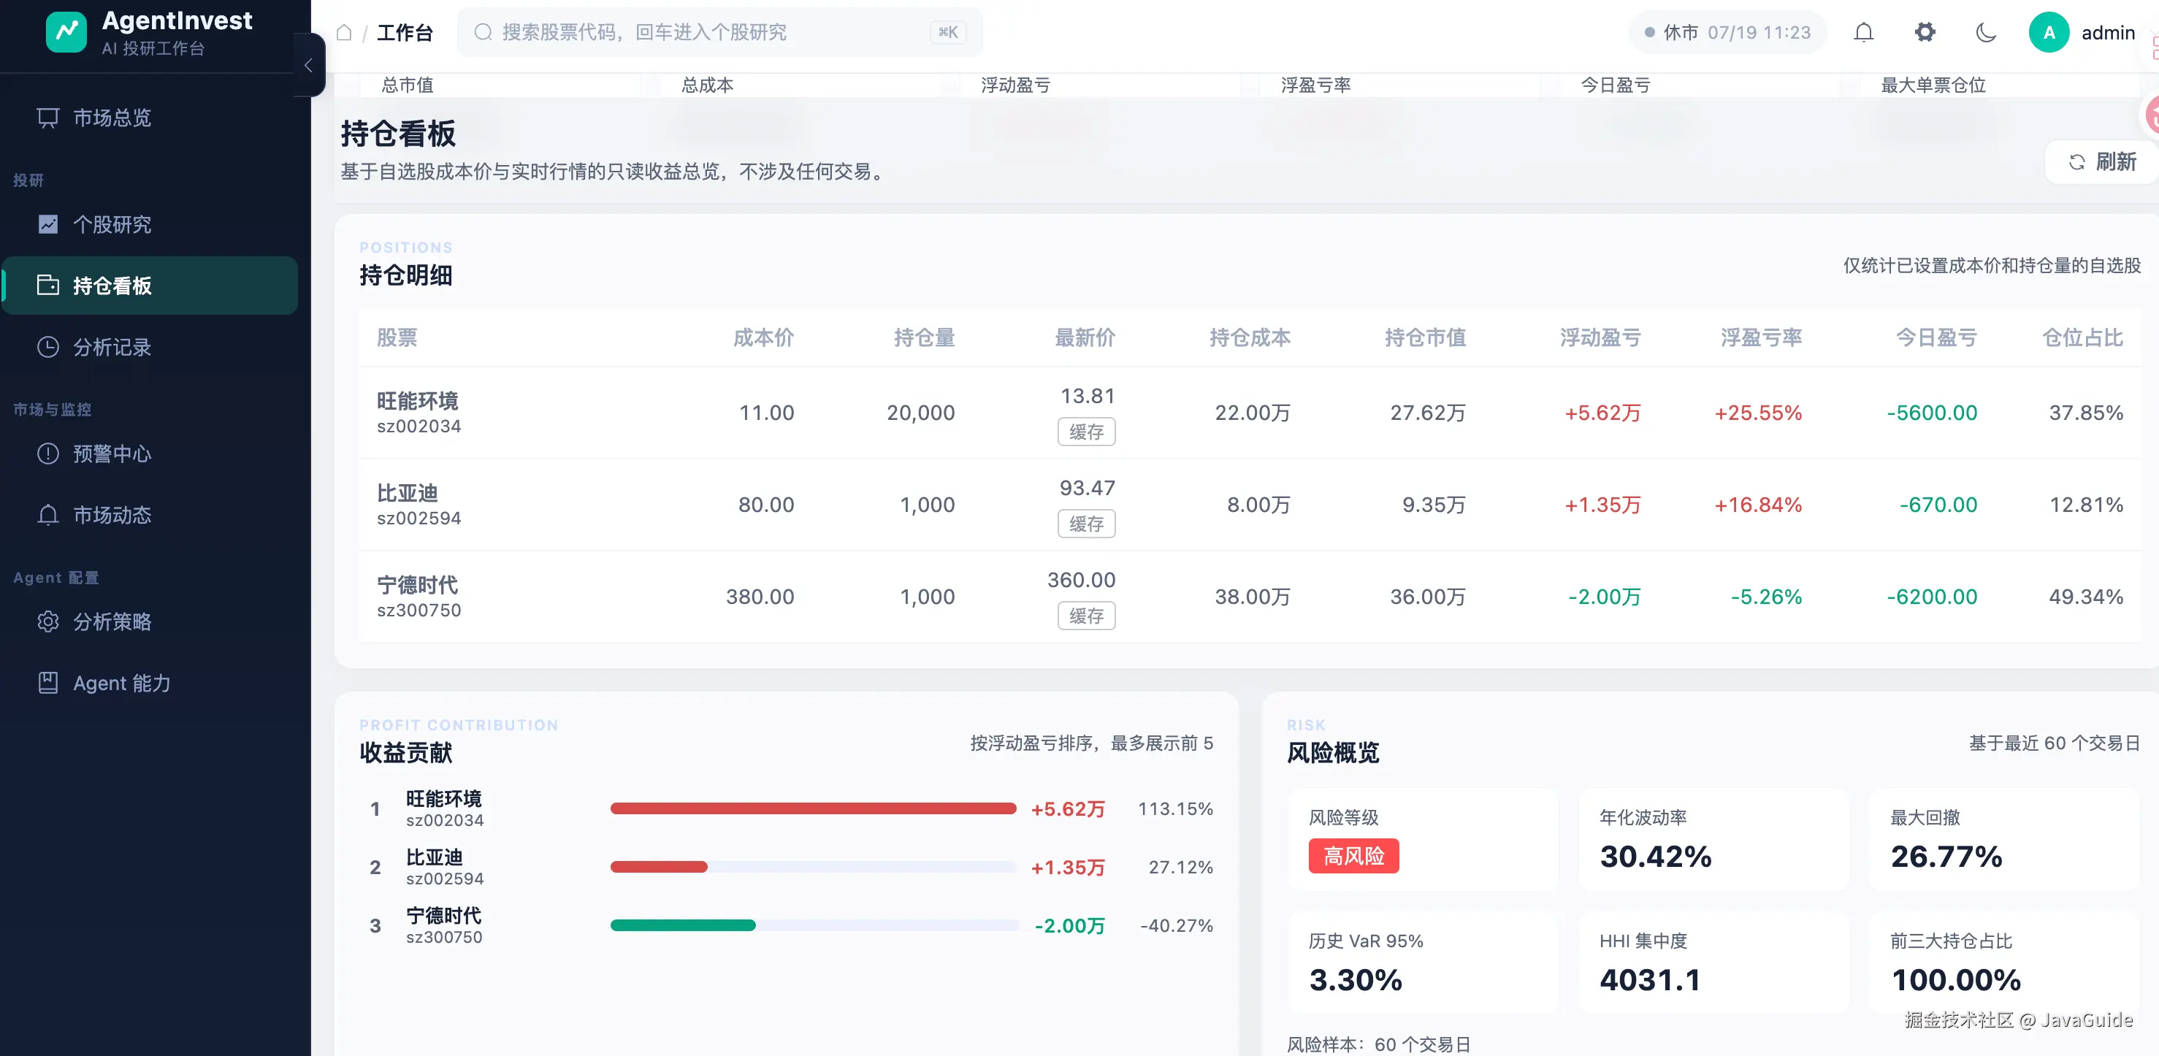The height and width of the screenshot is (1056, 2159).
Task: Click +25.55% in the 旺能环境 row
Action: [x=1757, y=413]
